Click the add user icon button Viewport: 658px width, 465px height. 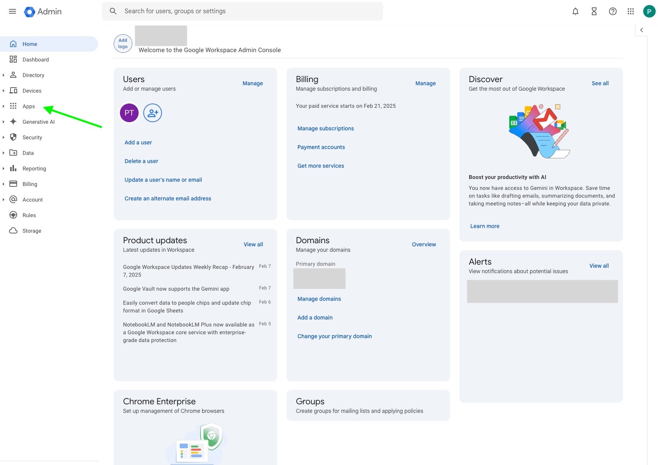point(153,113)
